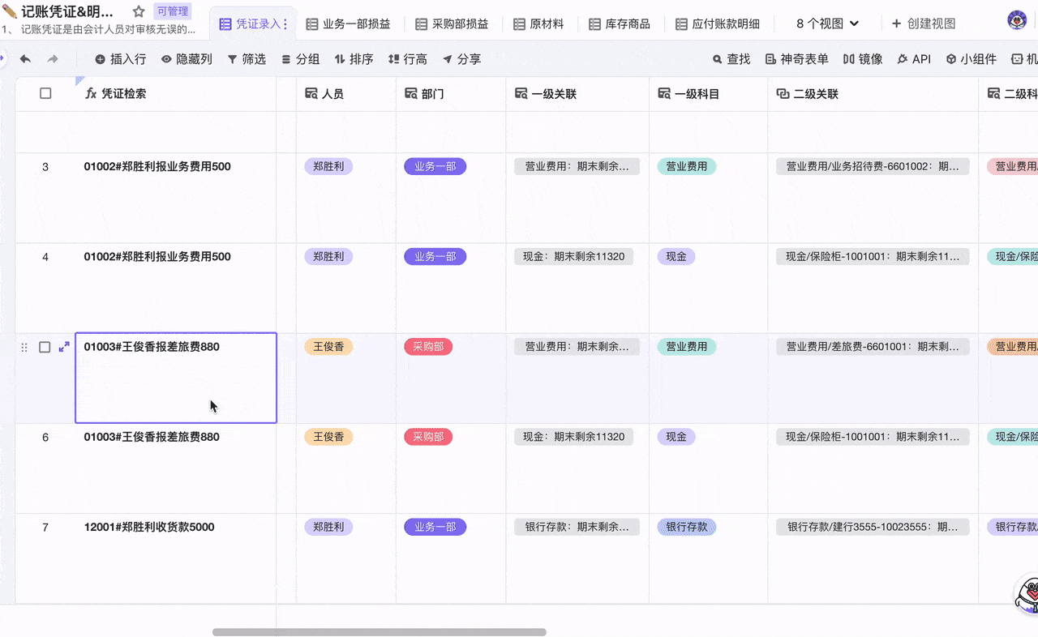Click the horizontal scrollbar at the bottom
Image resolution: width=1038 pixels, height=637 pixels.
tap(379, 632)
